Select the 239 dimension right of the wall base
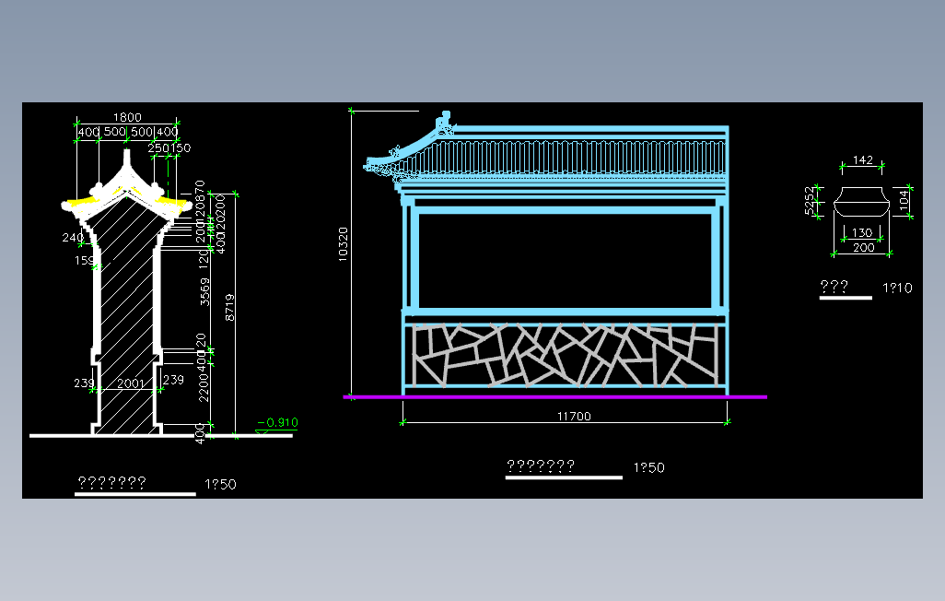945x601 pixels. coord(173,380)
